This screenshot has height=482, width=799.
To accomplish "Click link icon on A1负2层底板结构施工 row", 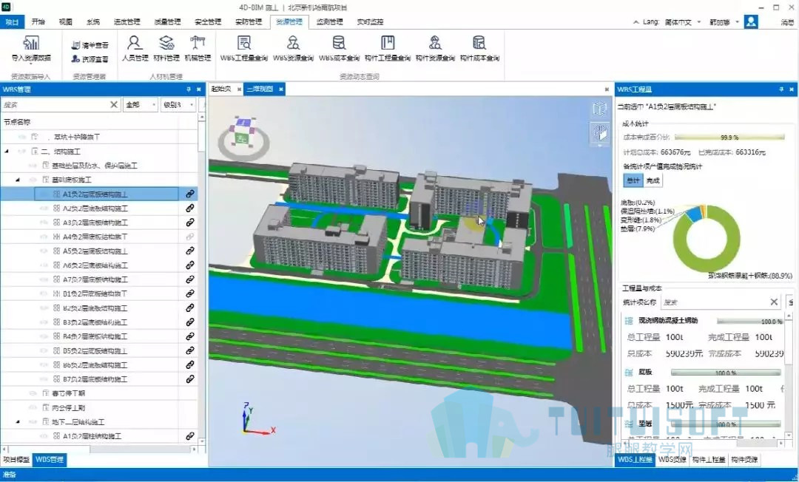I will [189, 194].
